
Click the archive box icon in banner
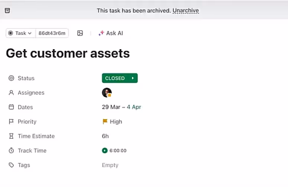(x=7, y=10)
